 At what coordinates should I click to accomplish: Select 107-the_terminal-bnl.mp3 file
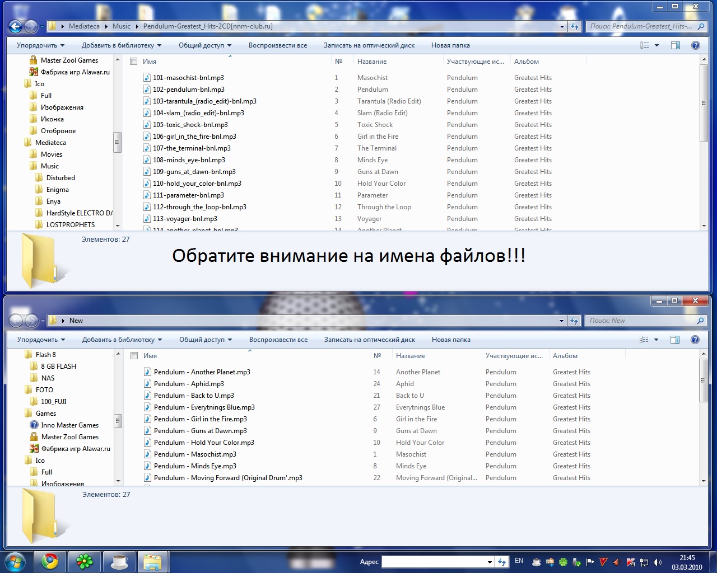click(x=192, y=148)
